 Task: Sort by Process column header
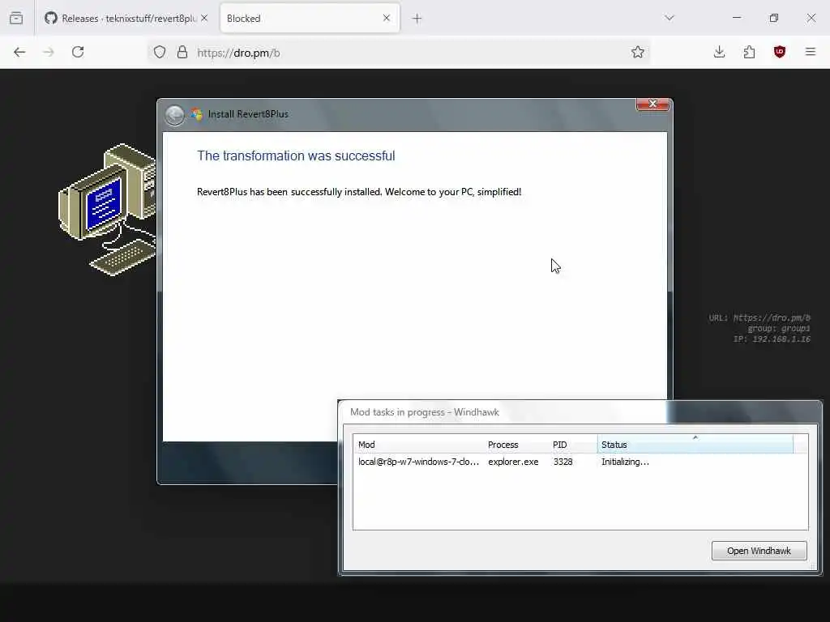[516, 445]
